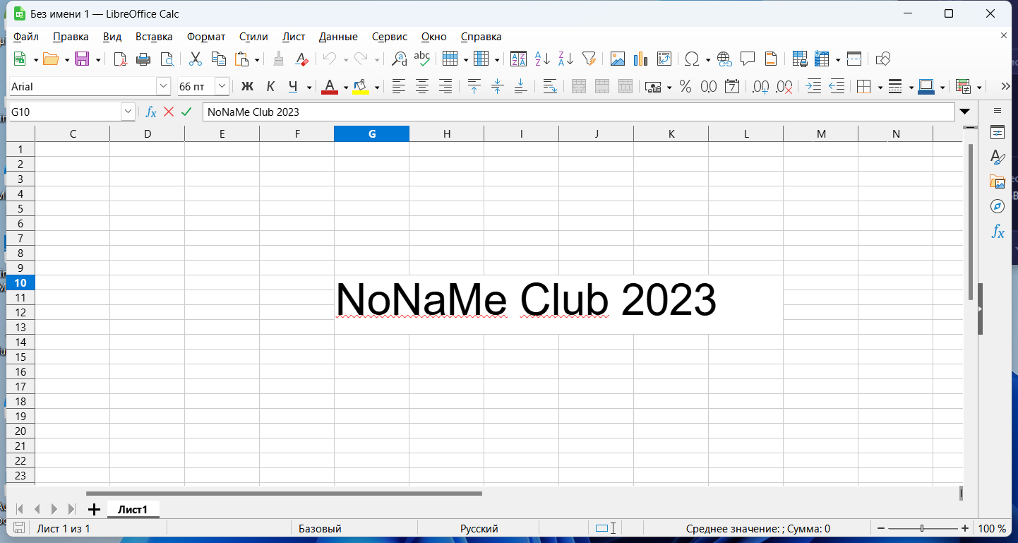
Task: Accept formula input with green checkmark
Action: [186, 112]
